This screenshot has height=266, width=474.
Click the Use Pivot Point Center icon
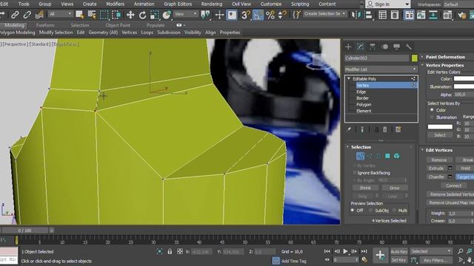point(205,15)
